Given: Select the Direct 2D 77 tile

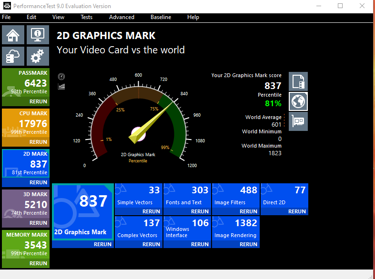Looking at the screenshot, I should click(x=284, y=196).
